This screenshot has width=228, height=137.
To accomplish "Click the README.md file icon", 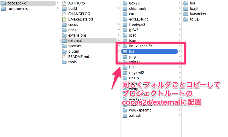I will 64,57.
